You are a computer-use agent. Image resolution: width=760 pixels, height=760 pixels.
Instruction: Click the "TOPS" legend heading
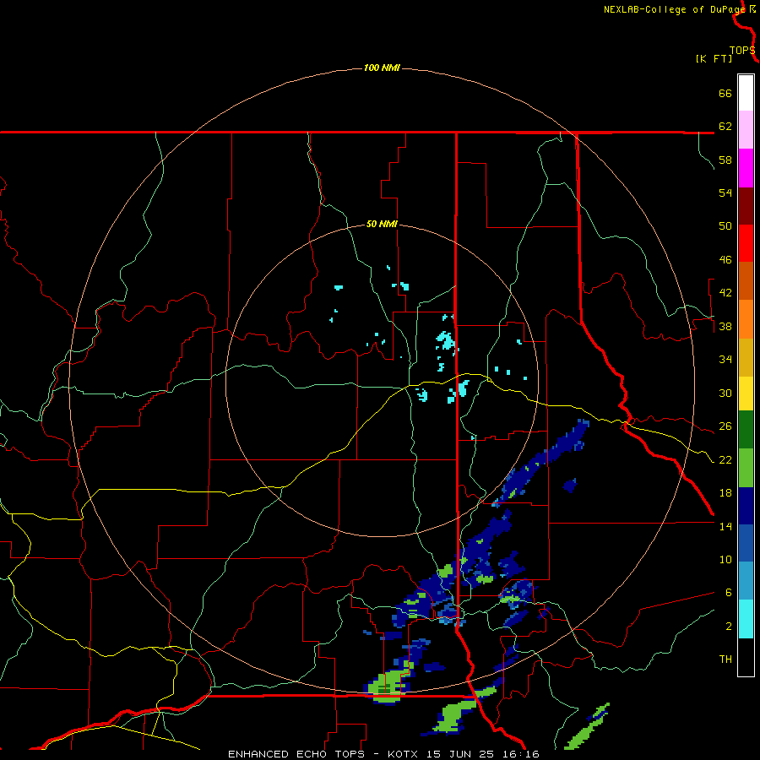(x=742, y=51)
